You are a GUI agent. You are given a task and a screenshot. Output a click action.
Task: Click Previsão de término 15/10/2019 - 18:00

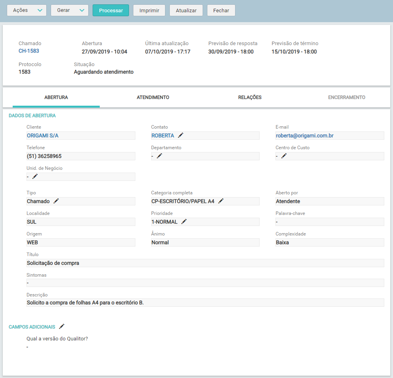[294, 51]
